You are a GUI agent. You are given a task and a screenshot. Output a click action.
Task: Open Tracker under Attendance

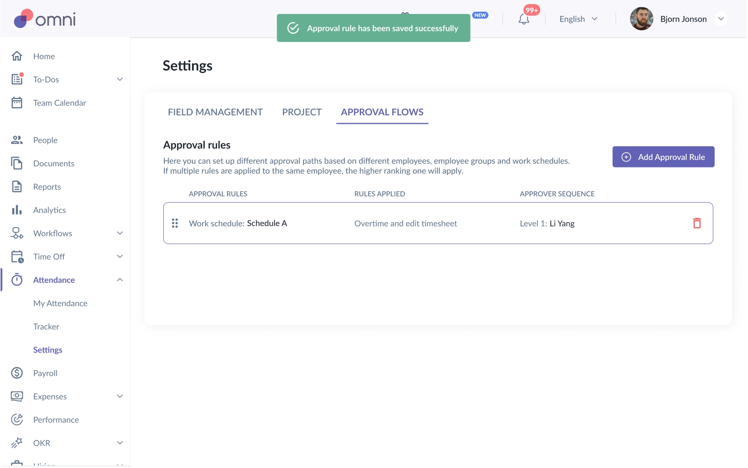pos(46,326)
